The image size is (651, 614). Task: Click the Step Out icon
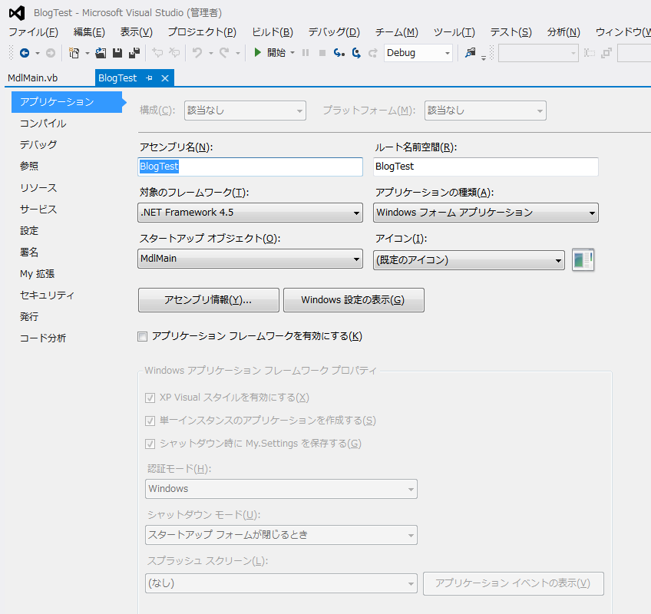click(x=373, y=53)
